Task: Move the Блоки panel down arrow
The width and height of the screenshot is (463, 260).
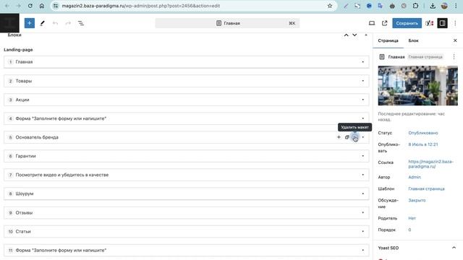Action: tap(354, 35)
